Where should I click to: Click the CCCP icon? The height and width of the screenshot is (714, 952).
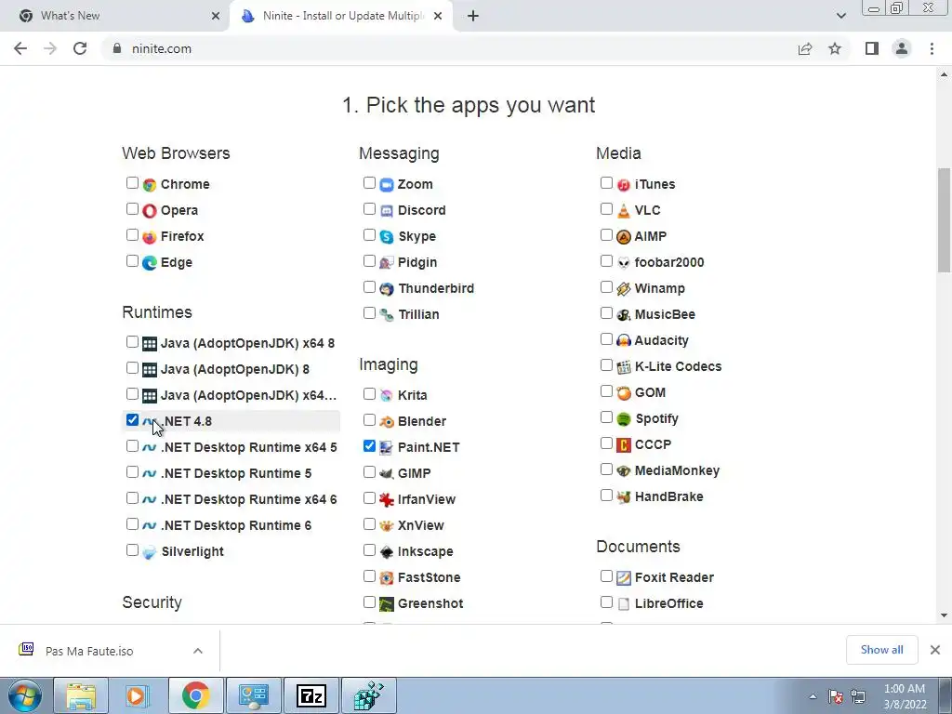click(x=624, y=445)
